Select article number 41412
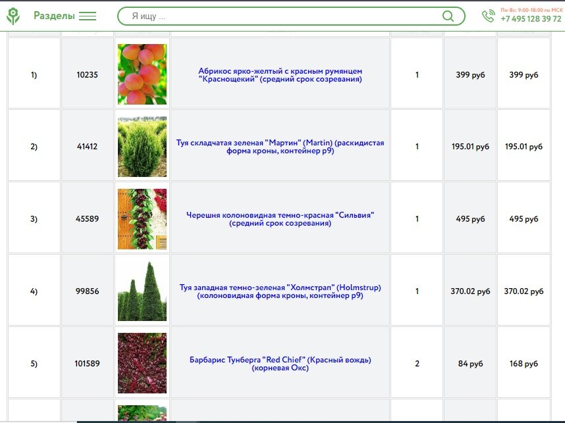 tap(87, 147)
